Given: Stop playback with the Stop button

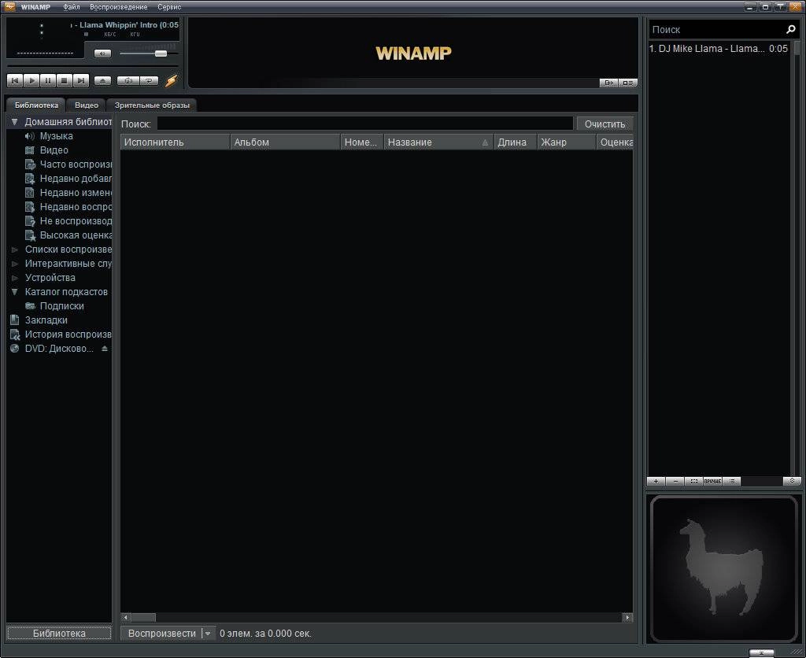Looking at the screenshot, I should (65, 81).
